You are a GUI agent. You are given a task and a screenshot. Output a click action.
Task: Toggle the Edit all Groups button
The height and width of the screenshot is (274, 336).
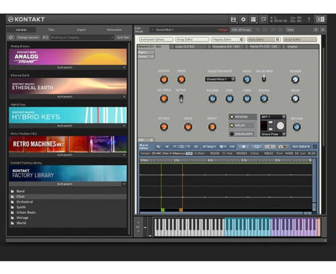click(241, 30)
